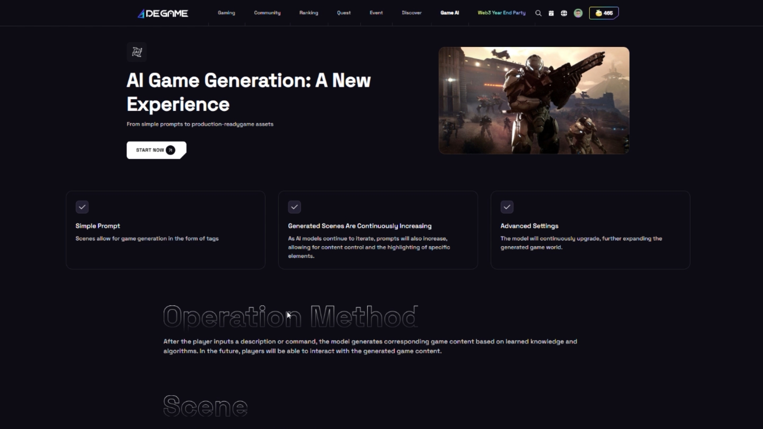Open the user avatar profile
Screen dimensions: 763x429
578,13
